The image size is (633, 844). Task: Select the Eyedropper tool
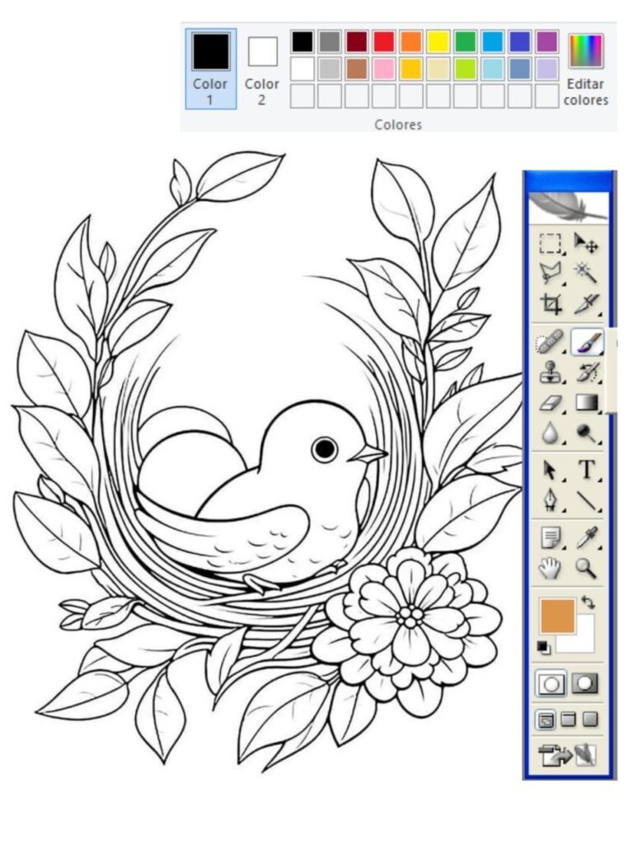point(586,537)
